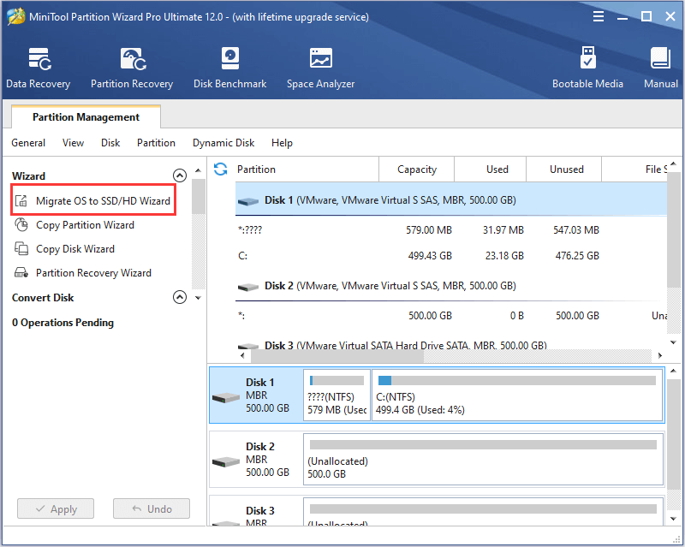Screen dimensions: 685x547
Task: Click the Disk 2 drive icon in disk map
Action: click(x=226, y=461)
